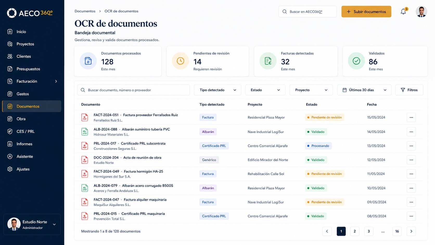The width and height of the screenshot is (435, 245).
Task: Focus the Buscar en AECO360º search field
Action: (x=308, y=12)
